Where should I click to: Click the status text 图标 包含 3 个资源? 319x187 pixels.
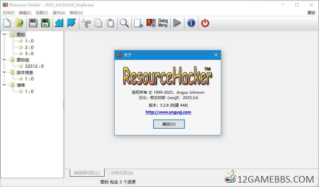pyautogui.click(x=118, y=182)
